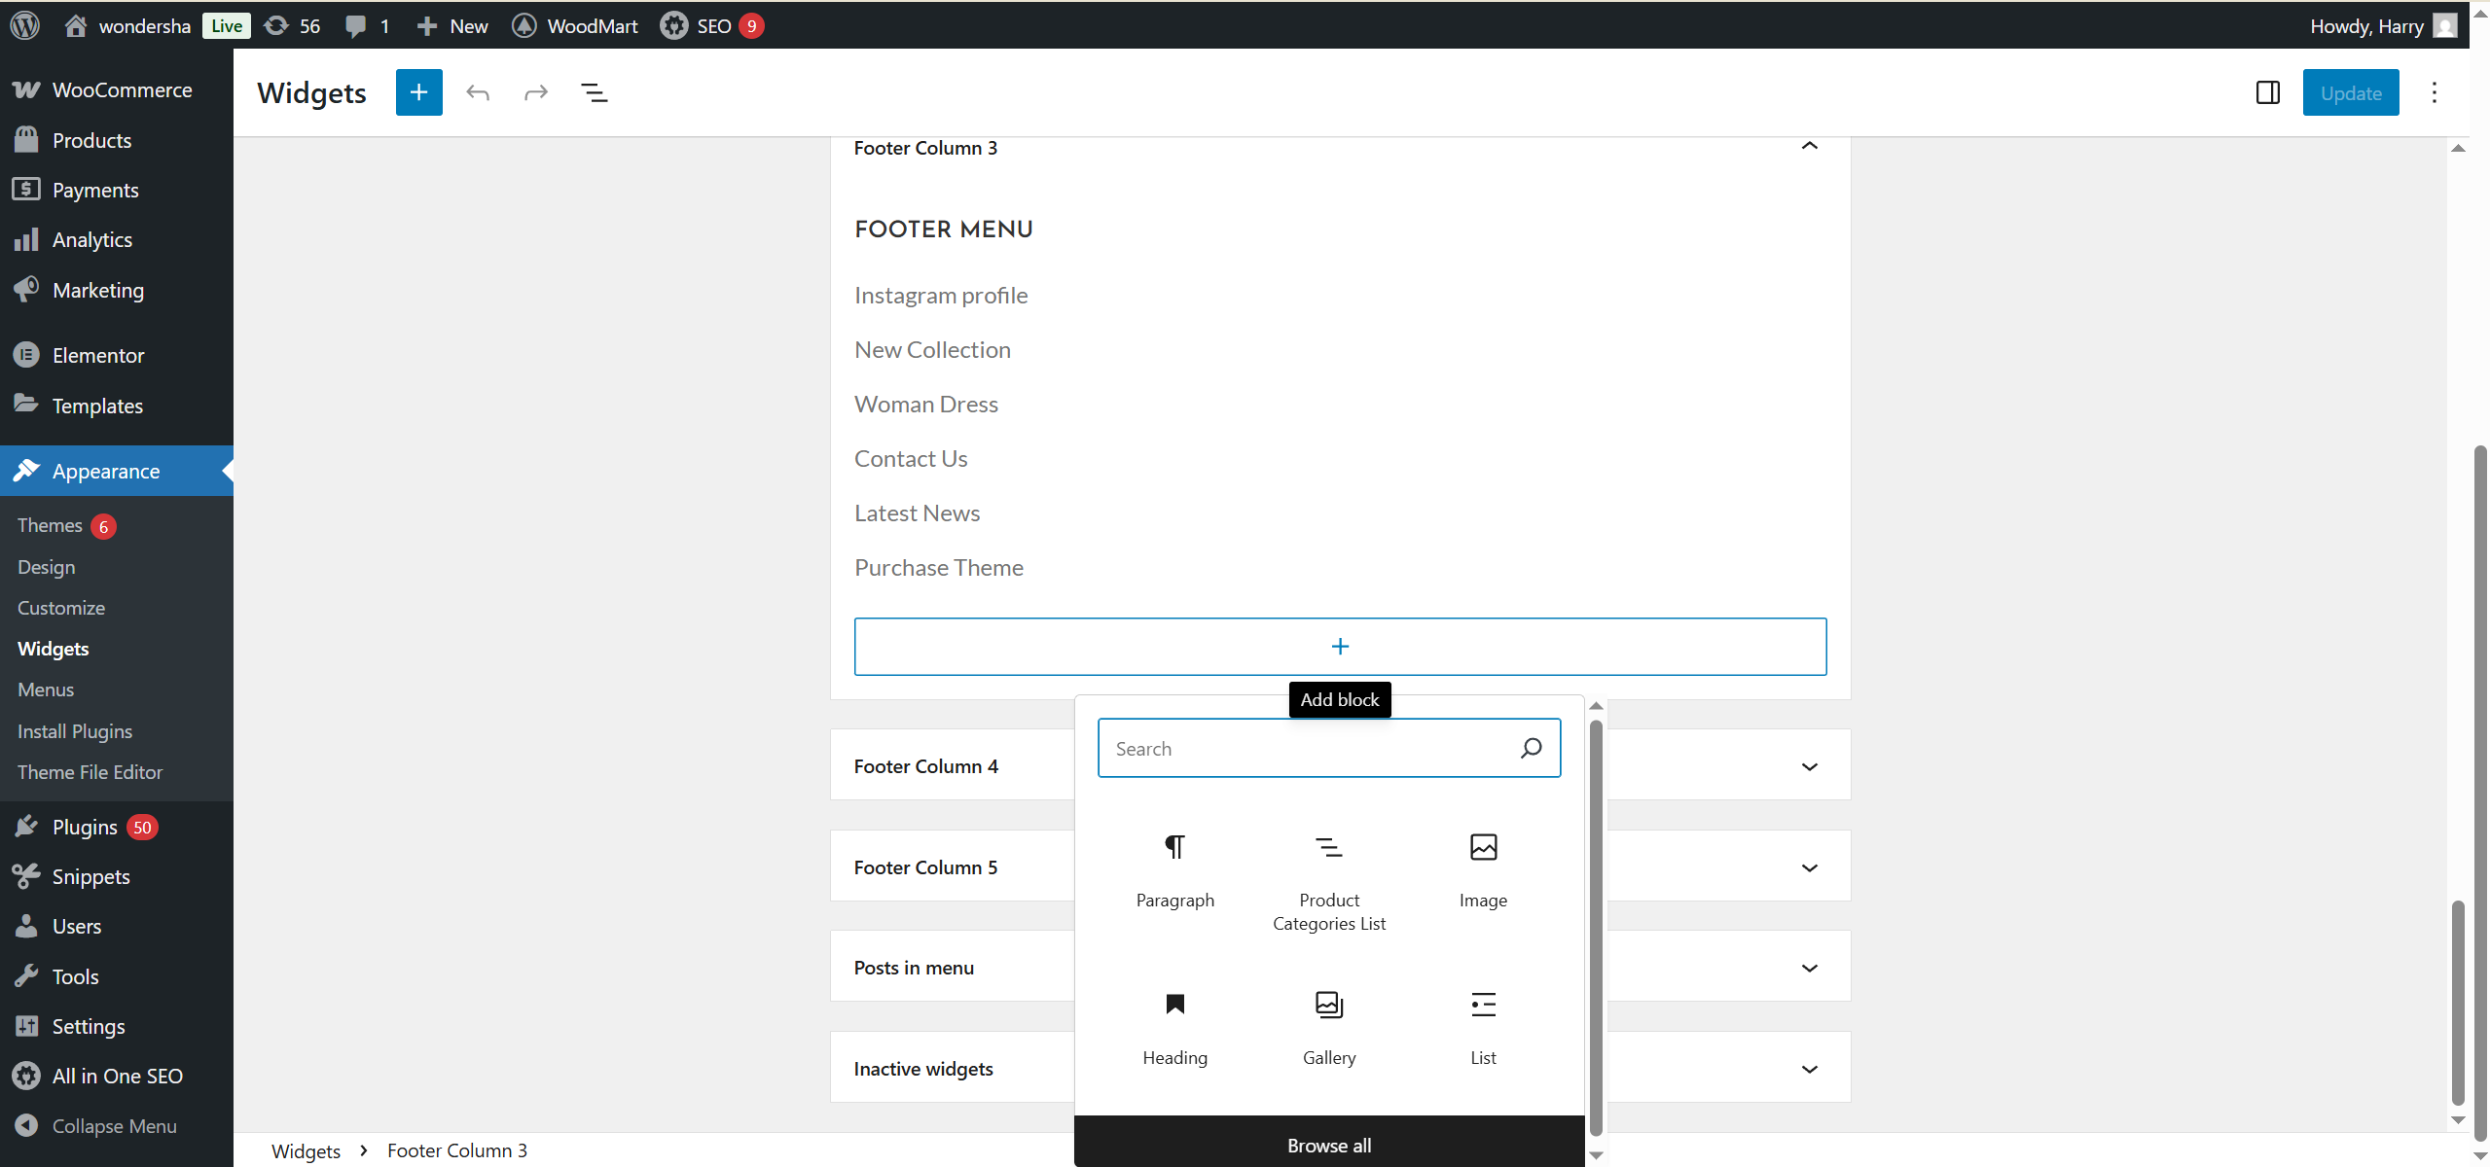Select the Gallery block icon

pyautogui.click(x=1328, y=1005)
